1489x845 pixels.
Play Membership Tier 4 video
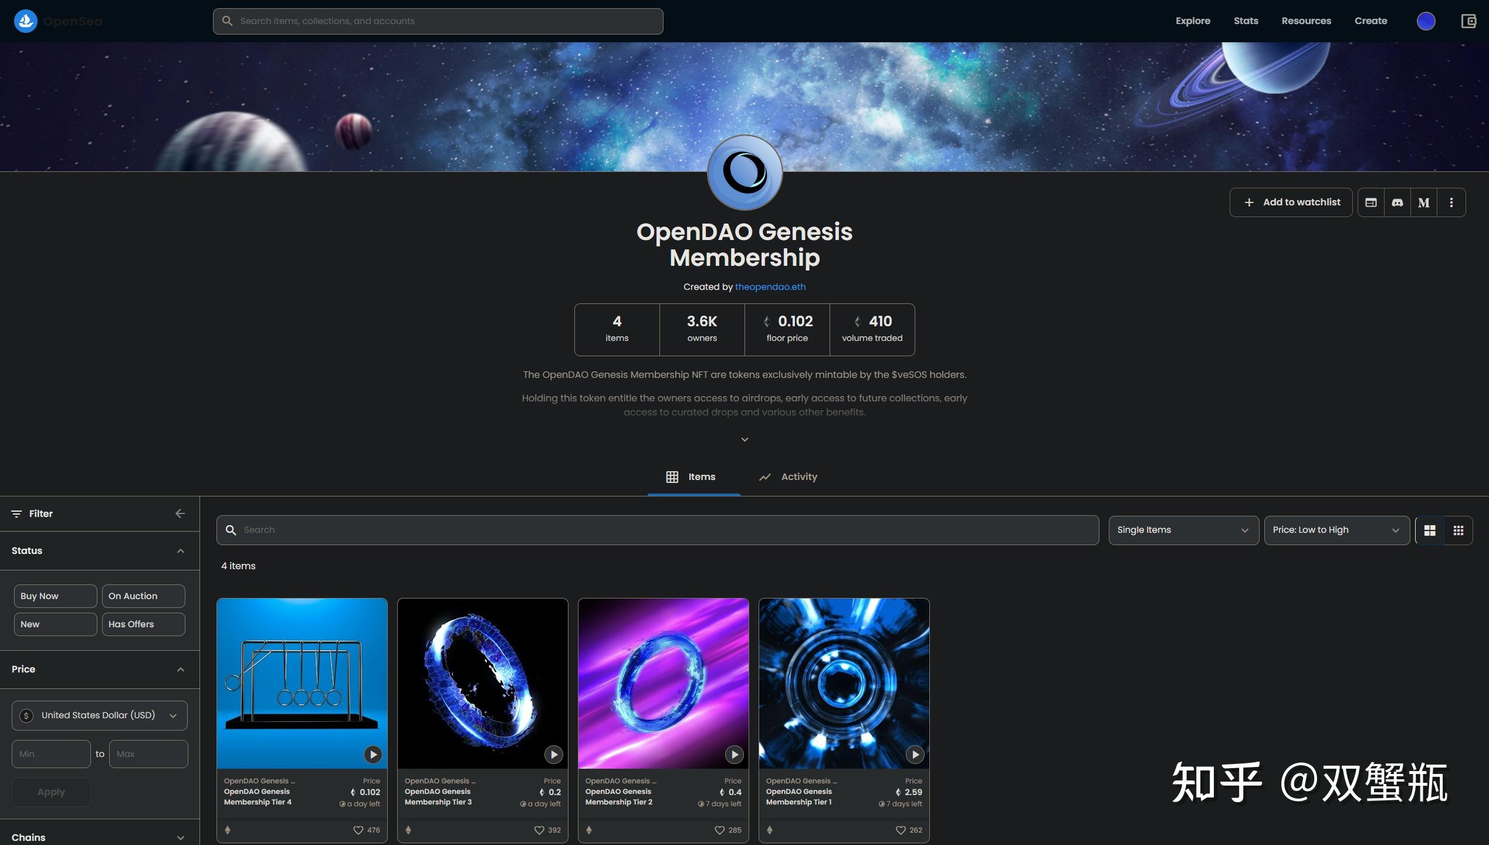pyautogui.click(x=373, y=755)
